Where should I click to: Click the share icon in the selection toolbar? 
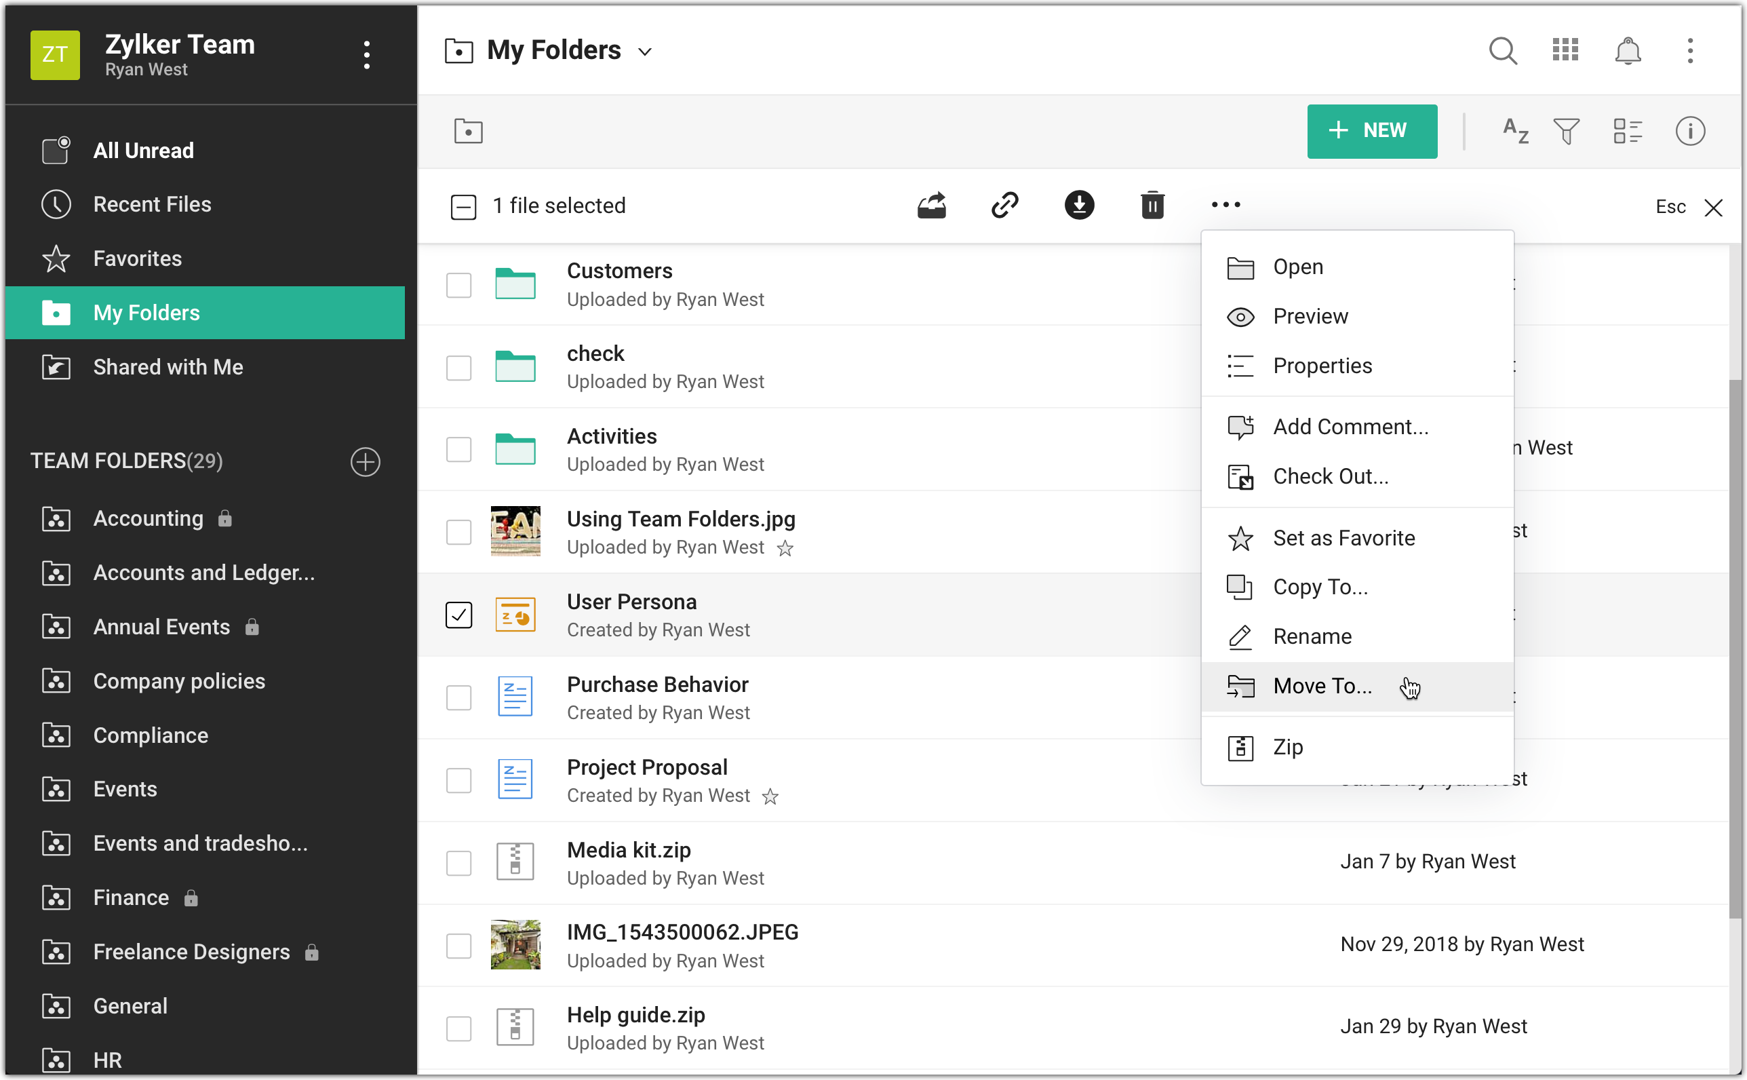coord(932,206)
